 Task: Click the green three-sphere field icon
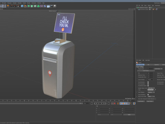(x=38, y=6)
